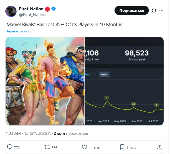Click the 2 млн просмотров views count
Viewport: 172px width, 154px height.
[71, 133]
